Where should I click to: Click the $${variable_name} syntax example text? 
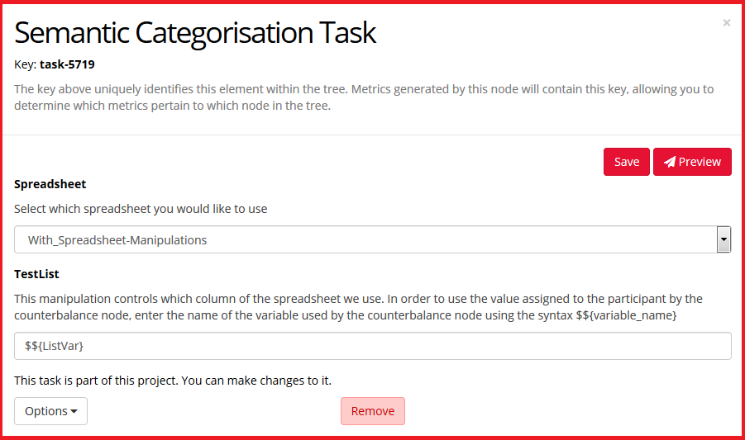[626, 315]
